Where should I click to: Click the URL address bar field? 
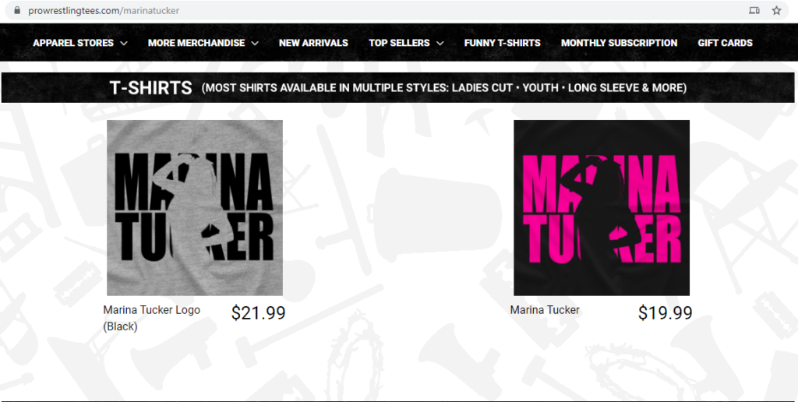click(382, 10)
